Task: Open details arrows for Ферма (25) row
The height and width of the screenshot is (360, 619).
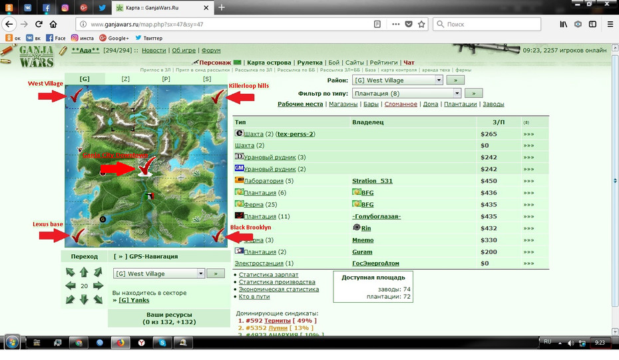Action: (528, 204)
